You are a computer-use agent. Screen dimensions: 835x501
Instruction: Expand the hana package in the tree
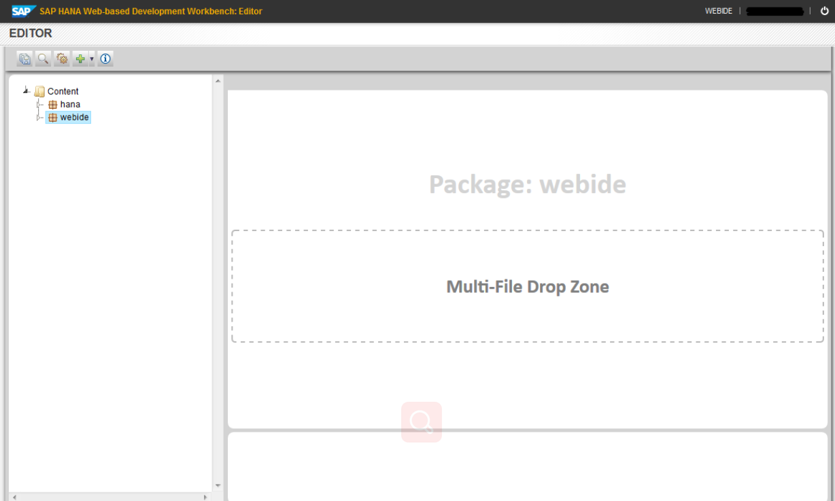(x=39, y=104)
